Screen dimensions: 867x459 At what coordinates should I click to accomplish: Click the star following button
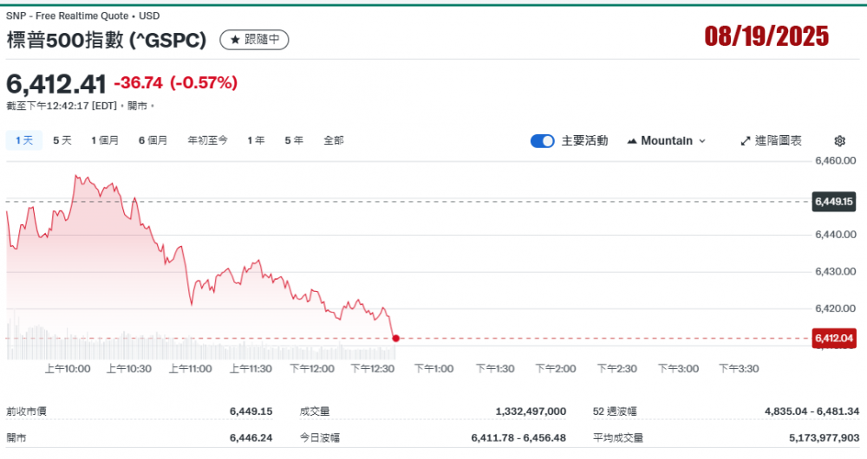tap(254, 40)
